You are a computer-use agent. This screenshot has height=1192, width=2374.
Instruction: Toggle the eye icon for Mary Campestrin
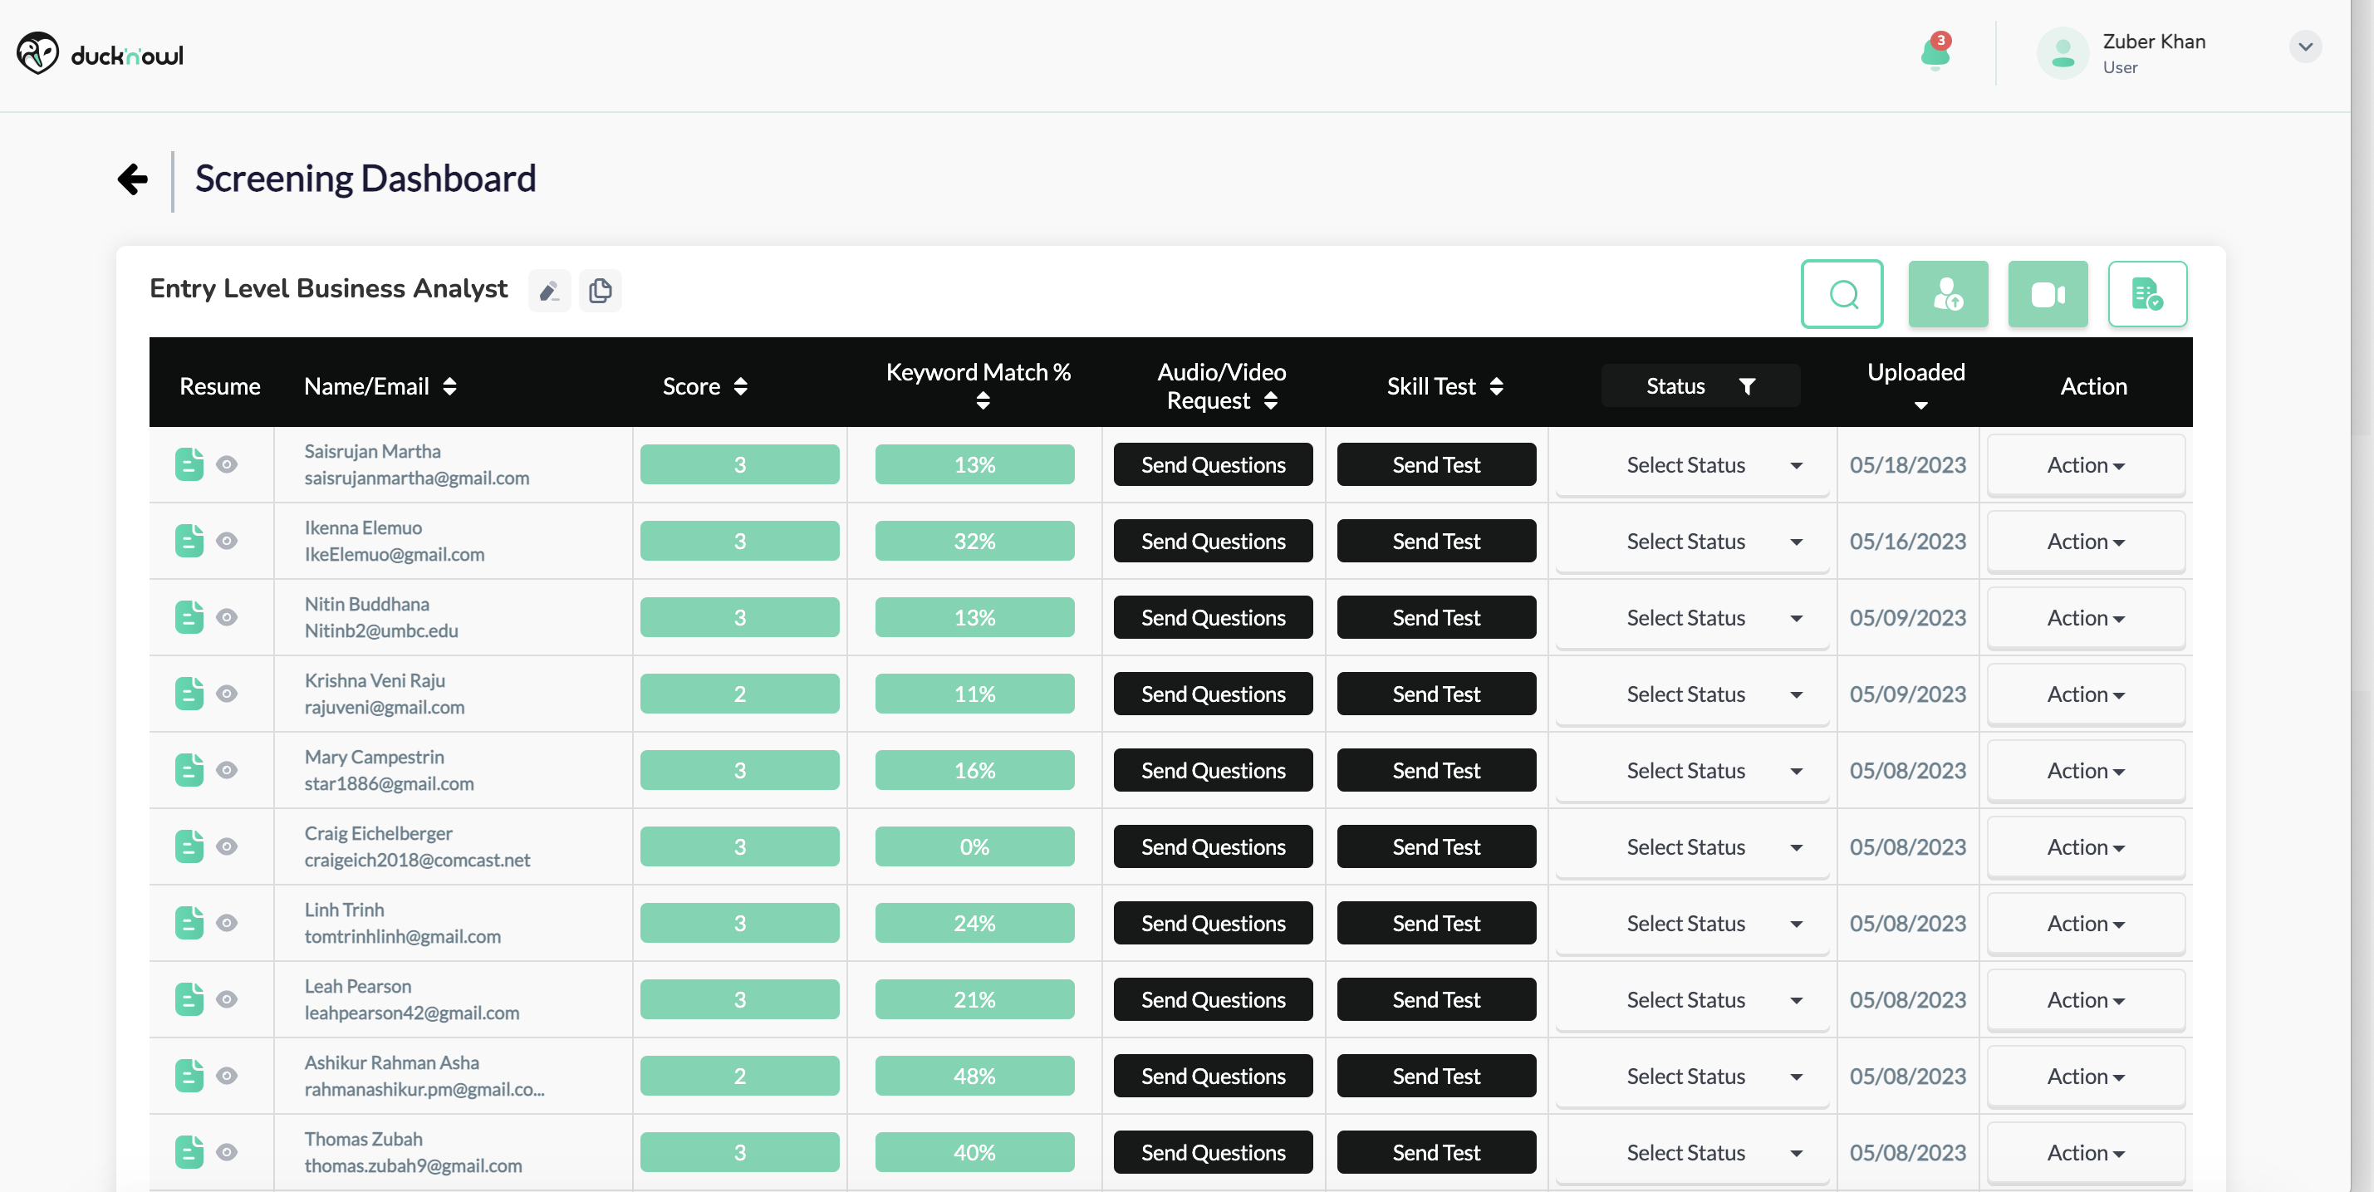(227, 770)
